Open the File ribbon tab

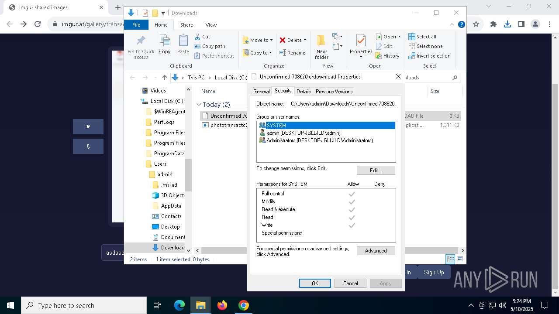coord(136,25)
